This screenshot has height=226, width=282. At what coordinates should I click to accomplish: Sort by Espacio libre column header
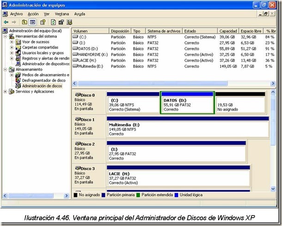tap(251, 31)
